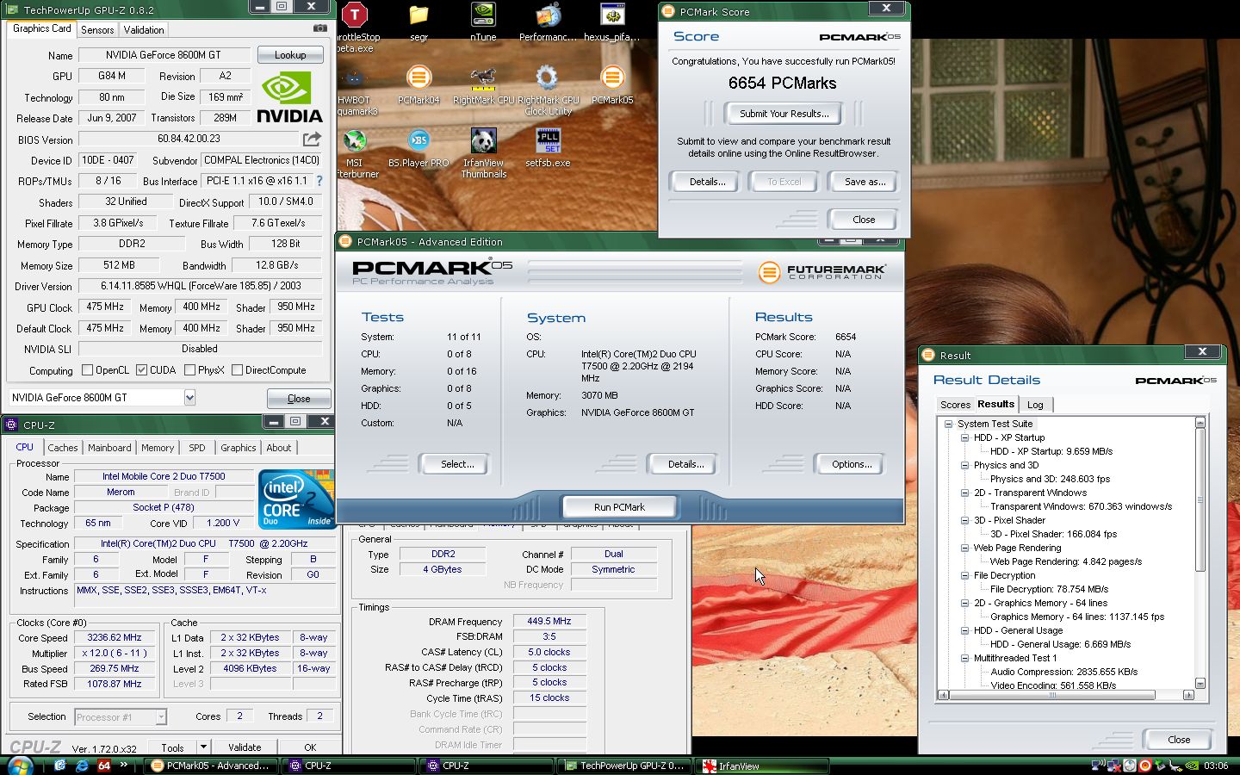Switch to Log tab in Result Details

click(1035, 405)
